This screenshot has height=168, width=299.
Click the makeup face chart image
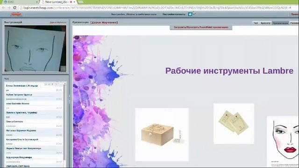283,142
